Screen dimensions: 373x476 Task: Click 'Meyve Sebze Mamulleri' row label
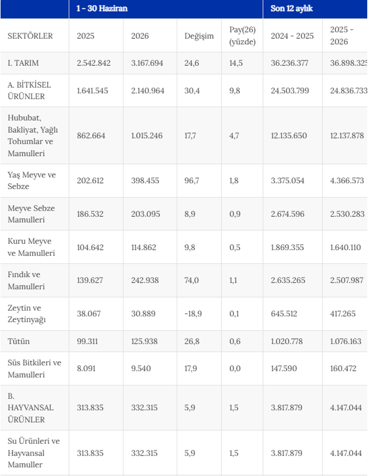pyautogui.click(x=31, y=214)
